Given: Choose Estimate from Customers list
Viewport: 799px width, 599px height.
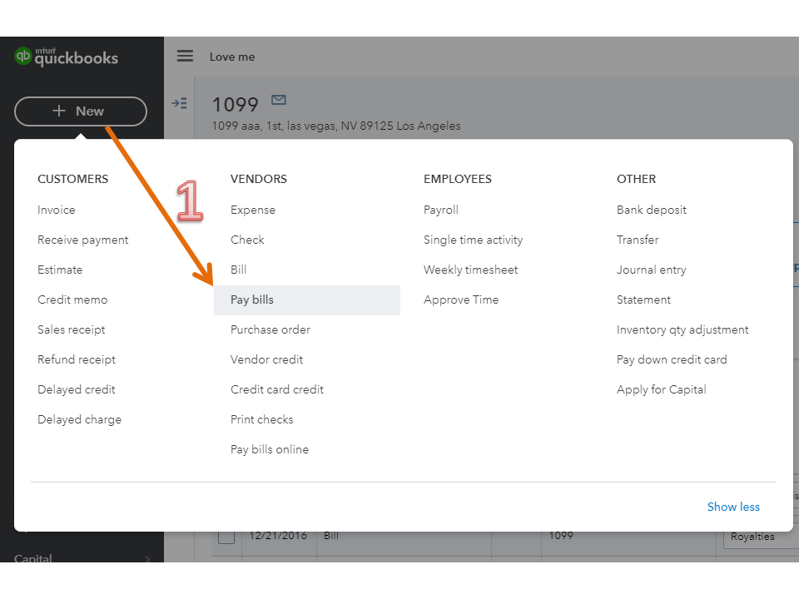Looking at the screenshot, I should [x=60, y=270].
